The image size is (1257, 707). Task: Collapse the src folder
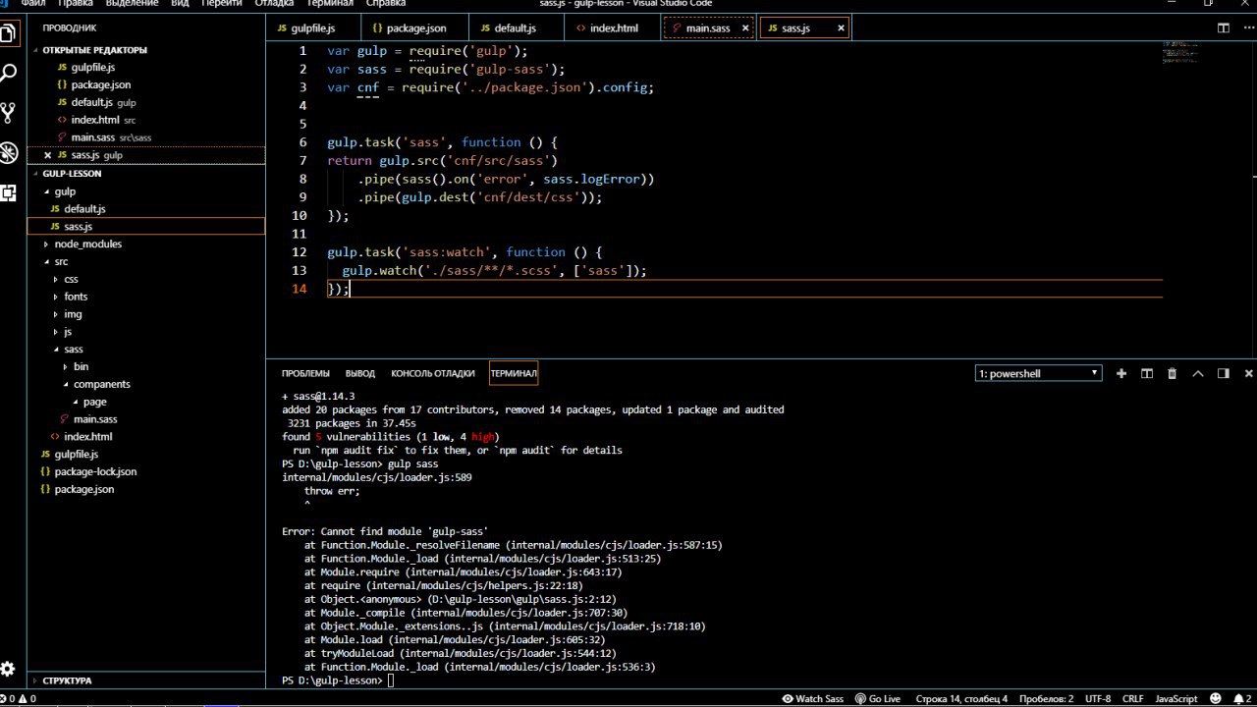(61, 262)
